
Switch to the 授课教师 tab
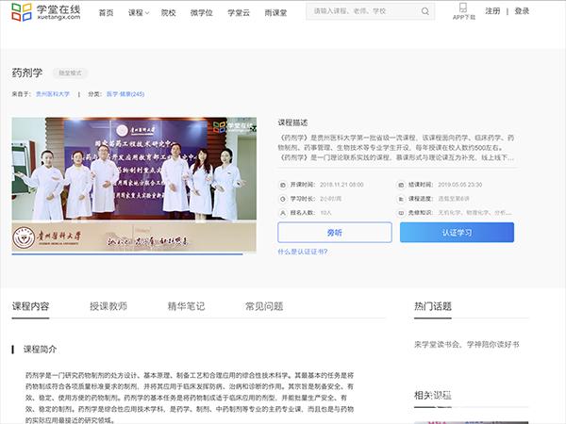tap(108, 306)
